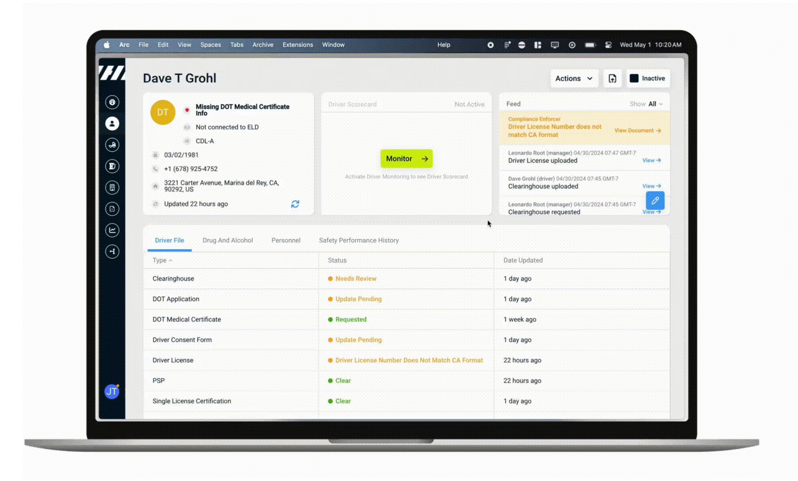
Task: Click the yellow Monitor button
Action: (406, 159)
